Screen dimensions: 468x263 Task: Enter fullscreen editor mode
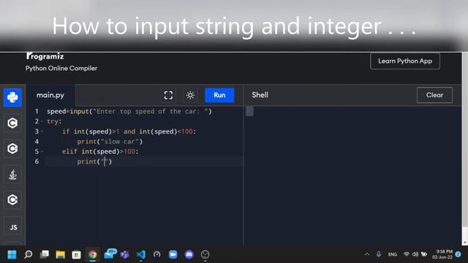click(168, 95)
